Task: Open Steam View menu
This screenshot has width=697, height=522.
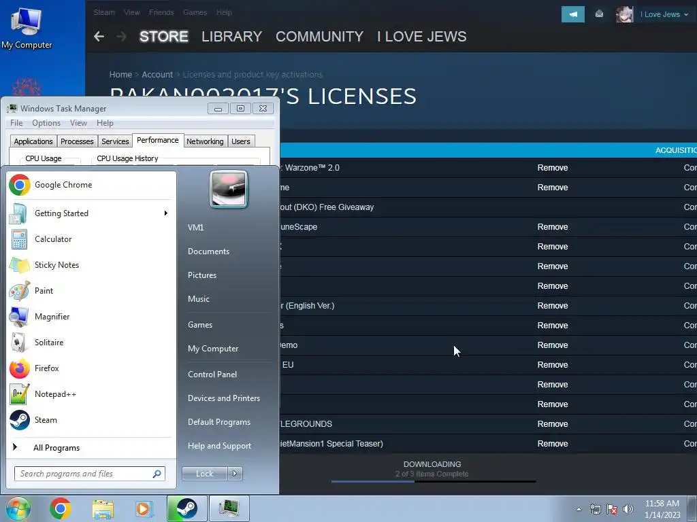Action: [131, 12]
